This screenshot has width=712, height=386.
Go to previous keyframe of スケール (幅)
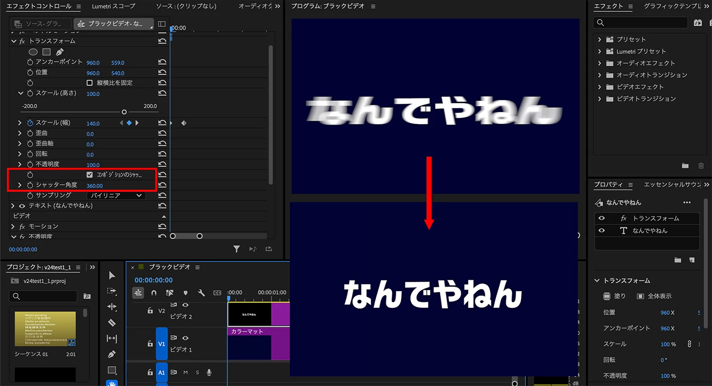coord(121,123)
